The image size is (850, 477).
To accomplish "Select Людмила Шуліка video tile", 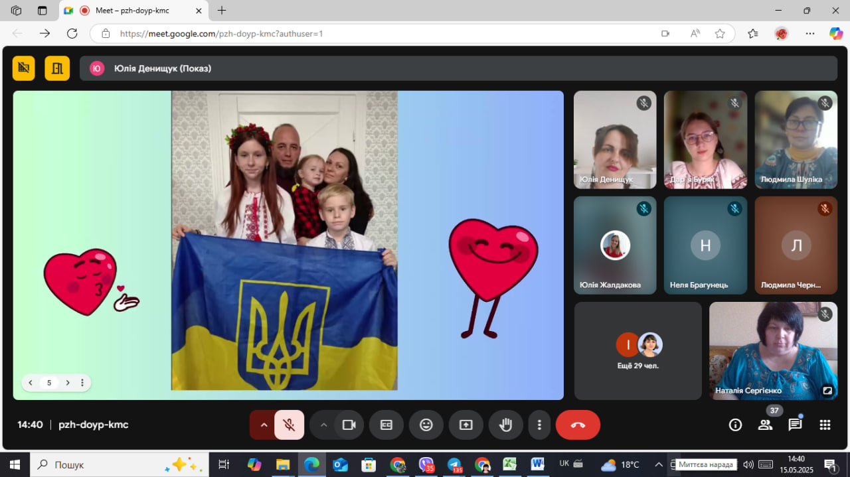I will [796, 140].
